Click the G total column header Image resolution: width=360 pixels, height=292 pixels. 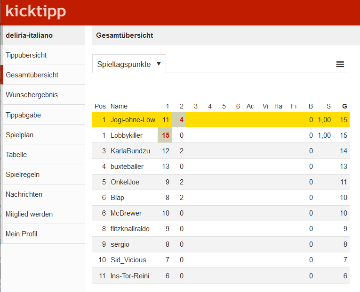[x=344, y=106]
